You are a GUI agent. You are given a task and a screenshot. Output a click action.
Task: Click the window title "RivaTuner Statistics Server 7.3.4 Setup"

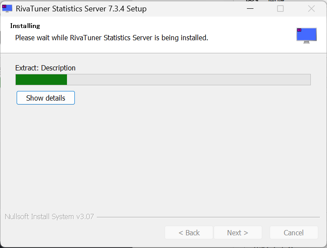coord(81,9)
